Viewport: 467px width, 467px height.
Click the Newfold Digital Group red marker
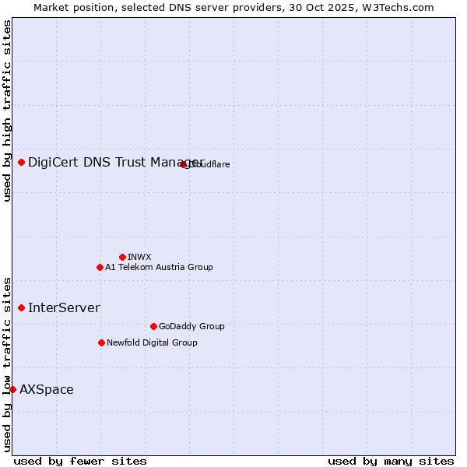[101, 342]
